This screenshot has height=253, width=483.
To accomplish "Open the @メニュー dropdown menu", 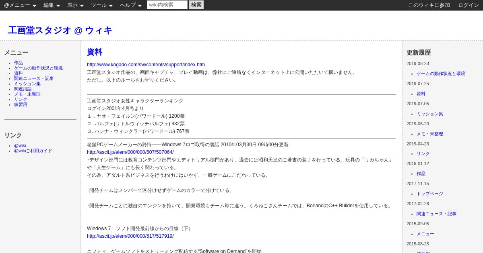I will tap(20, 5).
